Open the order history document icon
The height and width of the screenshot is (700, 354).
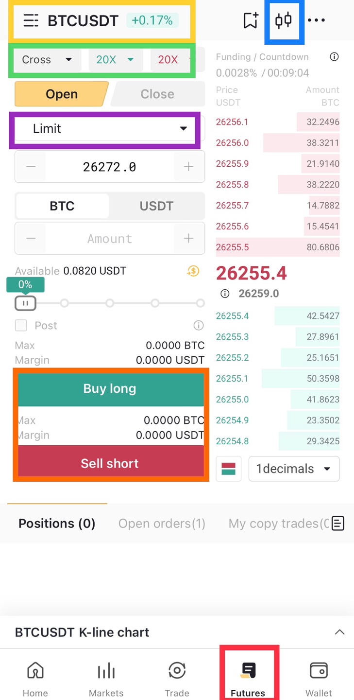click(338, 523)
